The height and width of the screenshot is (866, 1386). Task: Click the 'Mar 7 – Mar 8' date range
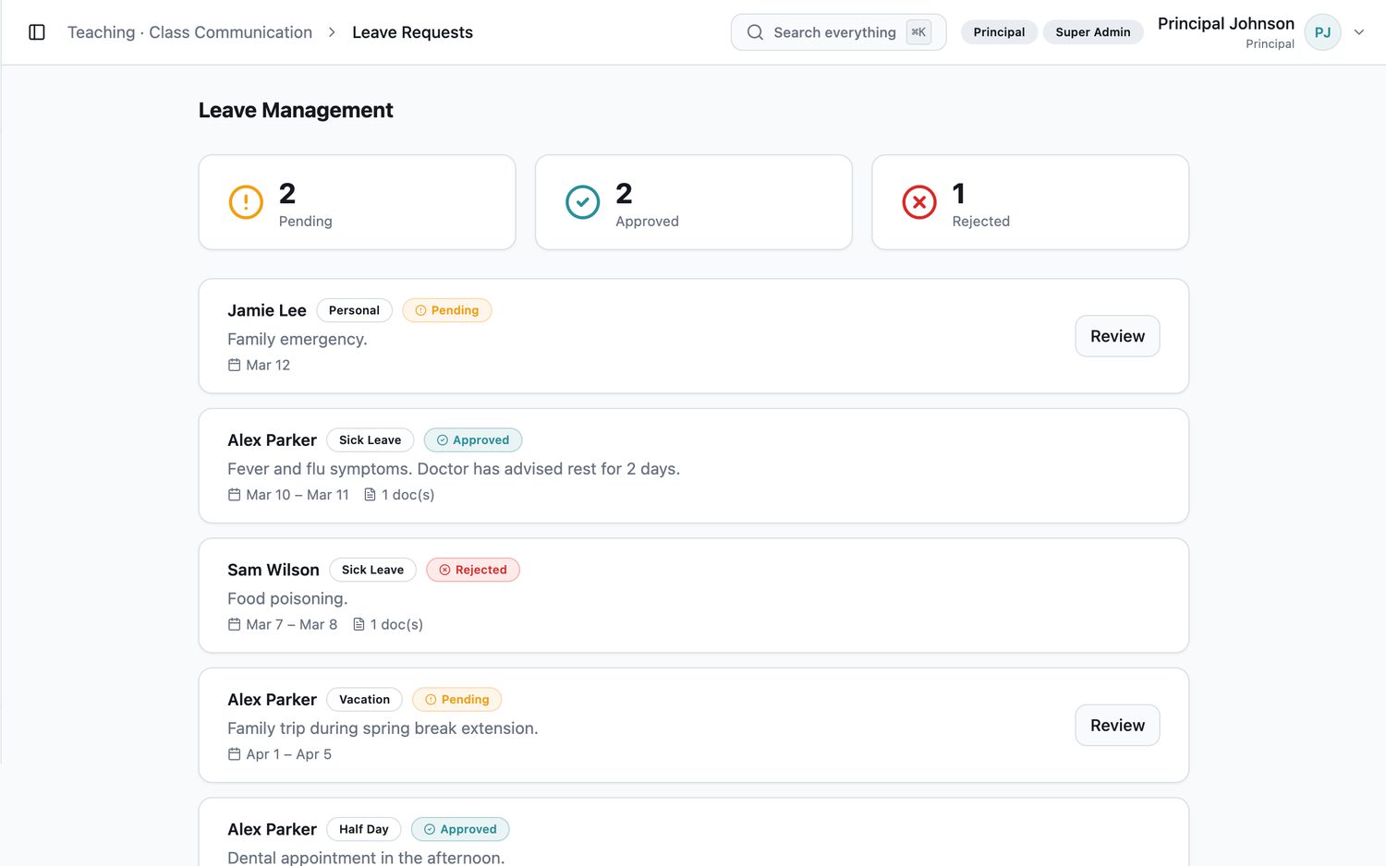pos(292,624)
